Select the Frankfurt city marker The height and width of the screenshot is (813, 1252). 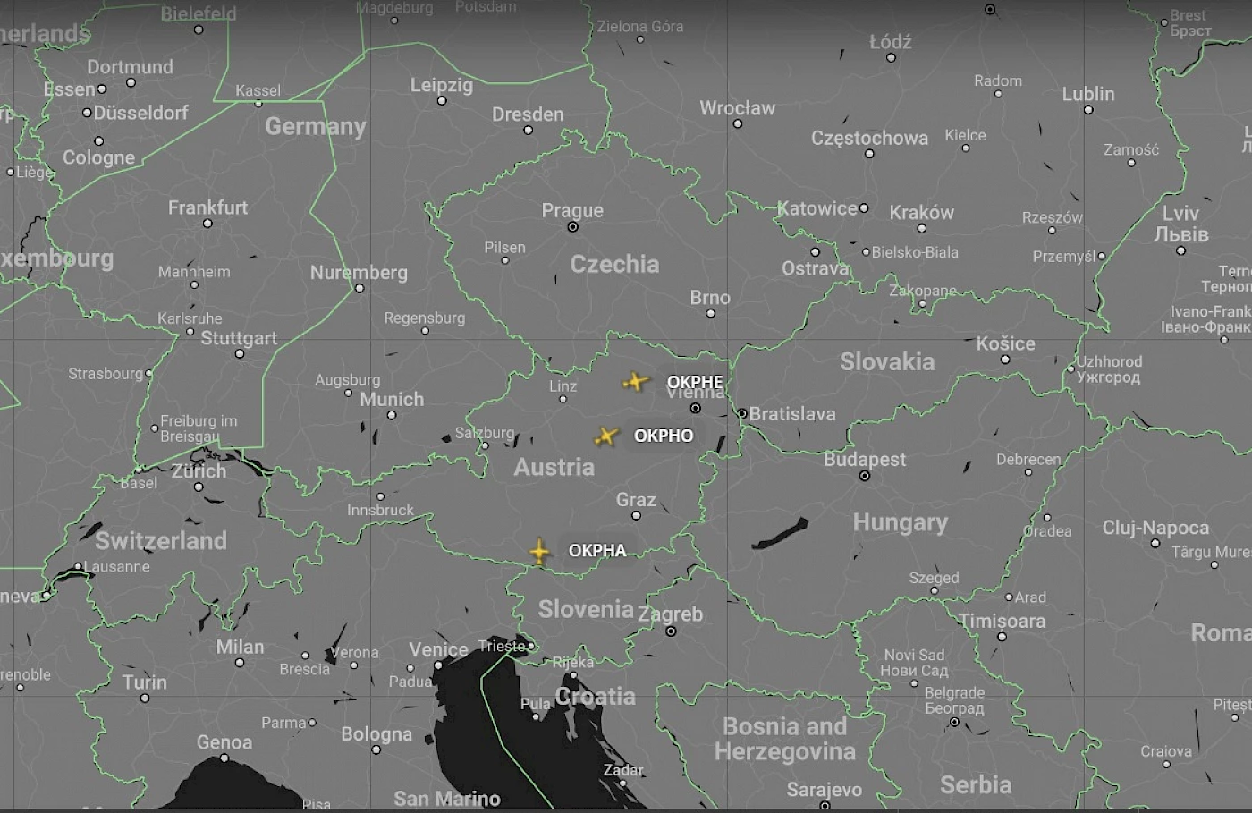(207, 224)
